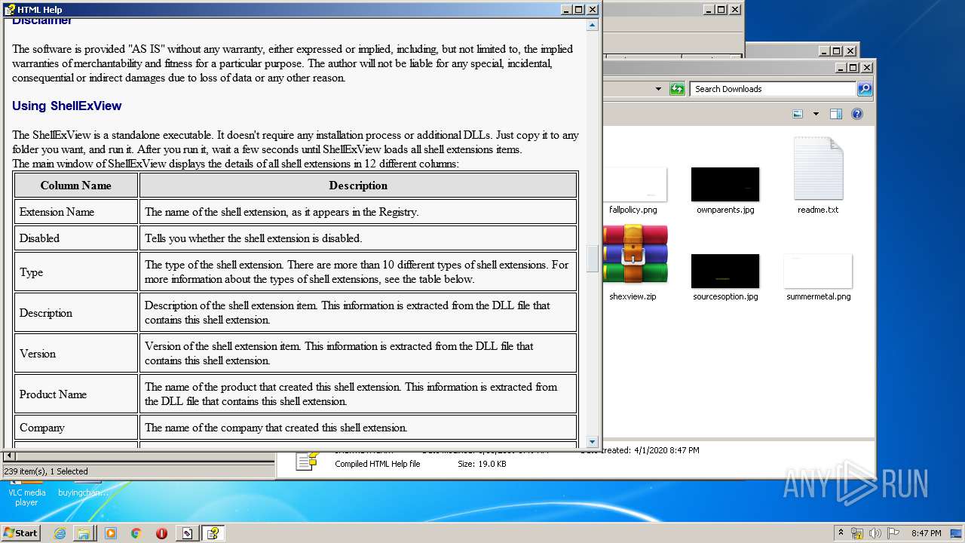This screenshot has height=543, width=965.
Task: Toggle the preview pane icon
Action: click(835, 114)
